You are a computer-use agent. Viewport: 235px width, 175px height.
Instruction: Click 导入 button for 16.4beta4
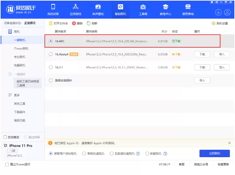click(x=222, y=54)
